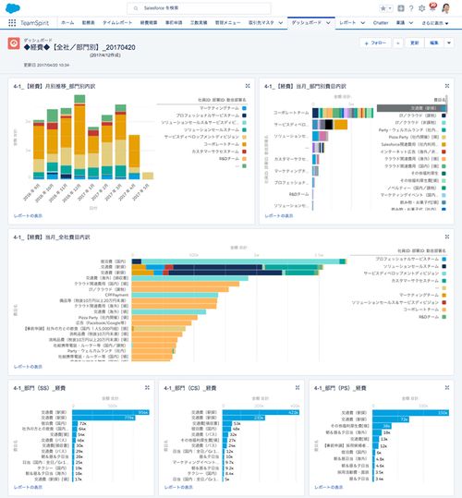Focus the Salesforce search field
This screenshot has width=462, height=498.
199,8
